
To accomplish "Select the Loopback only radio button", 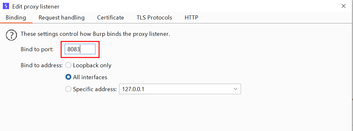I will tap(68, 65).
